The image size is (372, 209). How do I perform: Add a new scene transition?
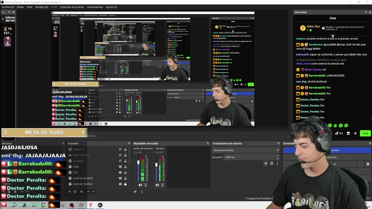click(266, 163)
